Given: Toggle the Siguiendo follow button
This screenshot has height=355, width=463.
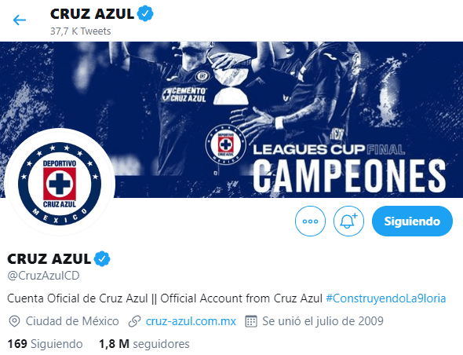Looking at the screenshot, I should (412, 221).
